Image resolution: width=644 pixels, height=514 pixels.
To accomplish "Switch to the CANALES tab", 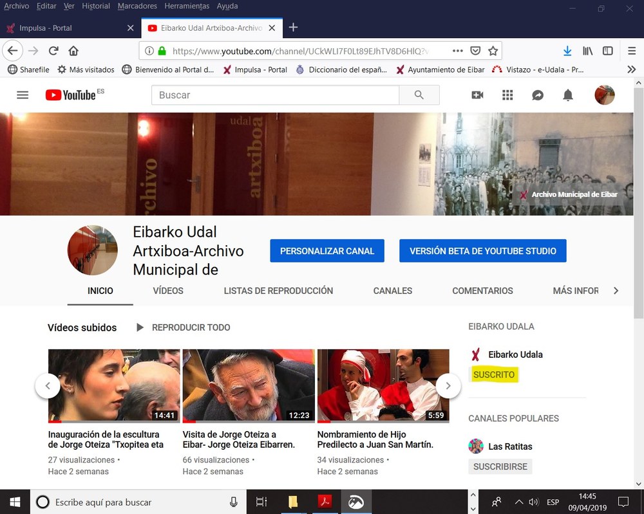I will [x=393, y=291].
